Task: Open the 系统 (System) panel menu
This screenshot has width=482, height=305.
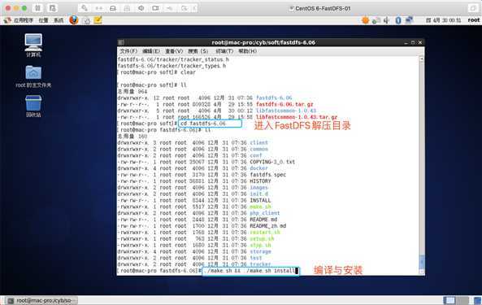Action: click(x=59, y=20)
